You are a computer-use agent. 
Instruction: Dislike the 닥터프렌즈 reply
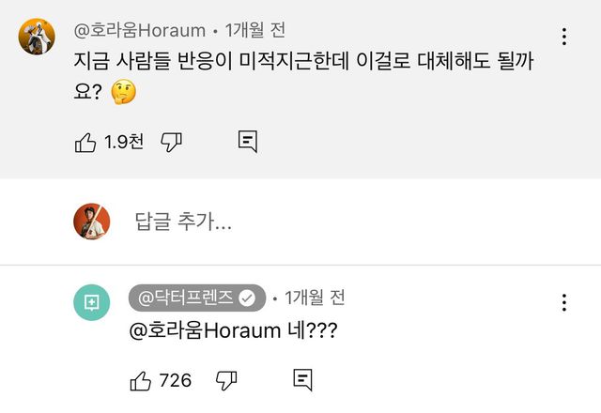click(x=226, y=380)
